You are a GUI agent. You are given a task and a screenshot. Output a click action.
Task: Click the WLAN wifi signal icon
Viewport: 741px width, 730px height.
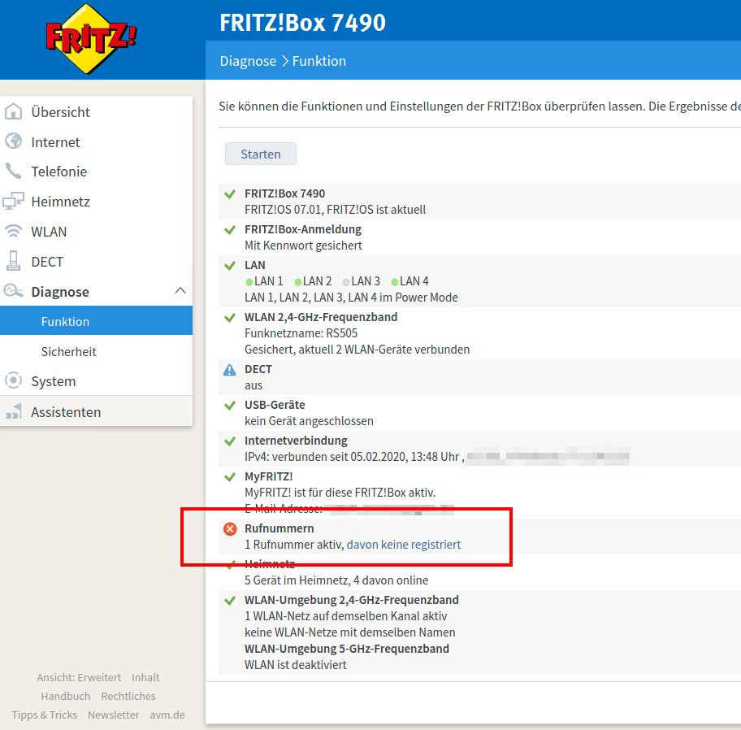click(x=13, y=231)
